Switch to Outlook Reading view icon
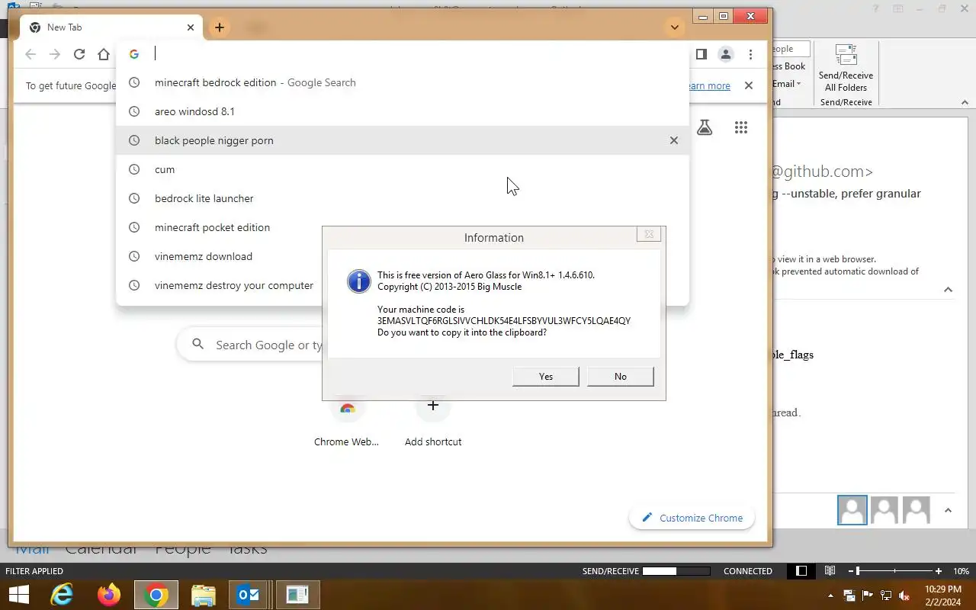This screenshot has width=976, height=610. point(830,571)
